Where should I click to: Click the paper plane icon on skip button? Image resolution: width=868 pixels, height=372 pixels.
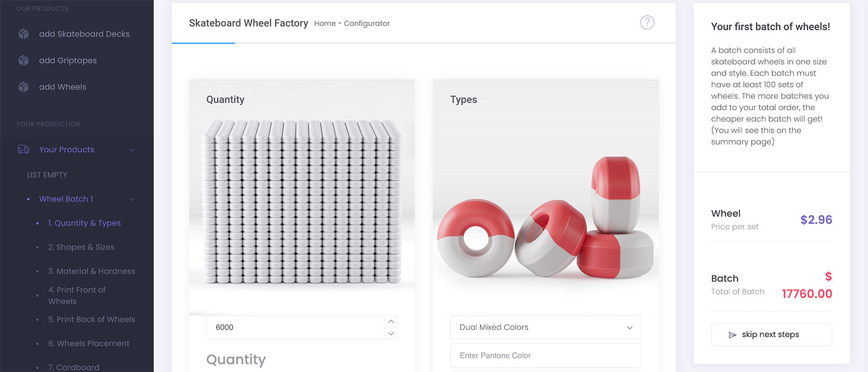pos(732,335)
